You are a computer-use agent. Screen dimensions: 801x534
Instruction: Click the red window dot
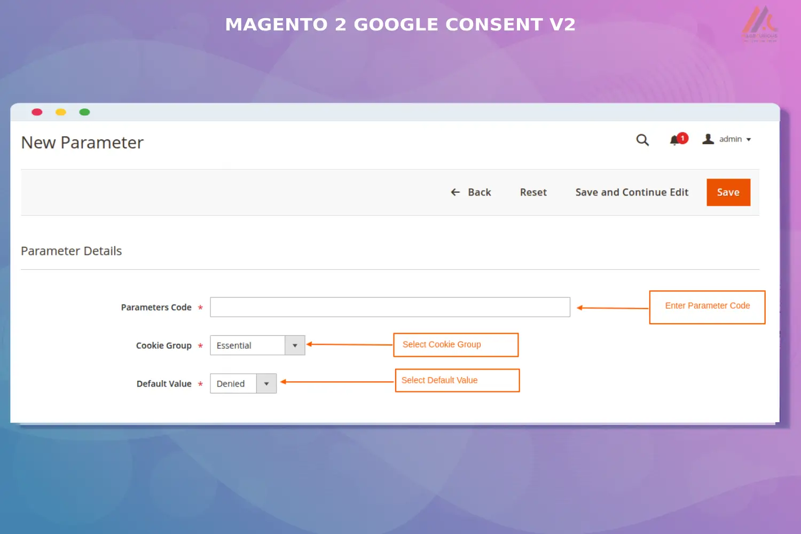coord(37,112)
